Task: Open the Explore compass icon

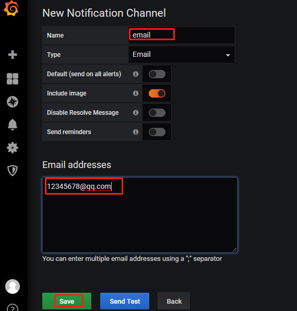Action: click(x=13, y=102)
